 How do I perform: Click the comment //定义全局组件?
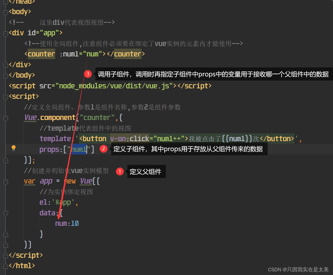(102, 107)
